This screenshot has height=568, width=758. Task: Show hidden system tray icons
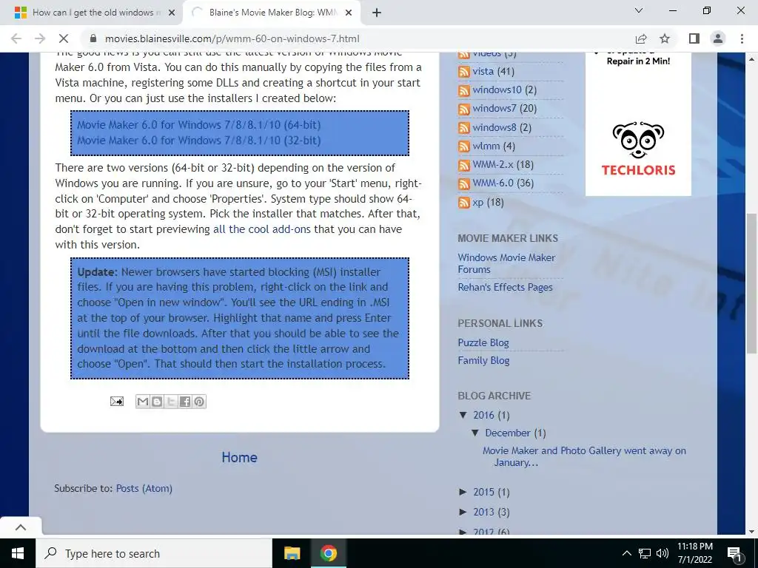pyautogui.click(x=626, y=553)
